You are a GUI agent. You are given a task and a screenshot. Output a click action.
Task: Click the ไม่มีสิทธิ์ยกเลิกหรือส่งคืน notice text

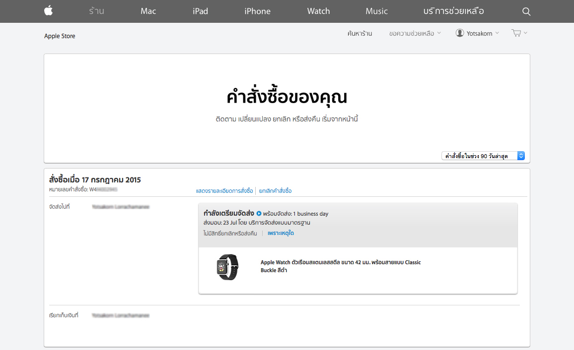point(230,233)
